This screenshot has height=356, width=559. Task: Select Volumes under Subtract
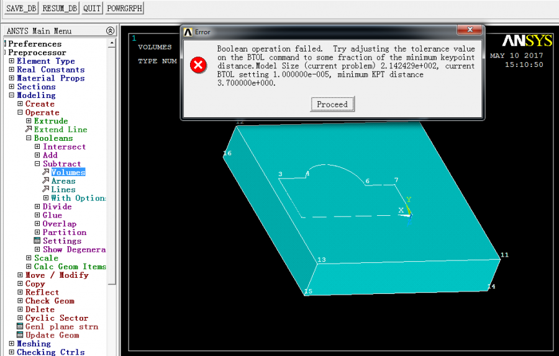tap(68, 172)
